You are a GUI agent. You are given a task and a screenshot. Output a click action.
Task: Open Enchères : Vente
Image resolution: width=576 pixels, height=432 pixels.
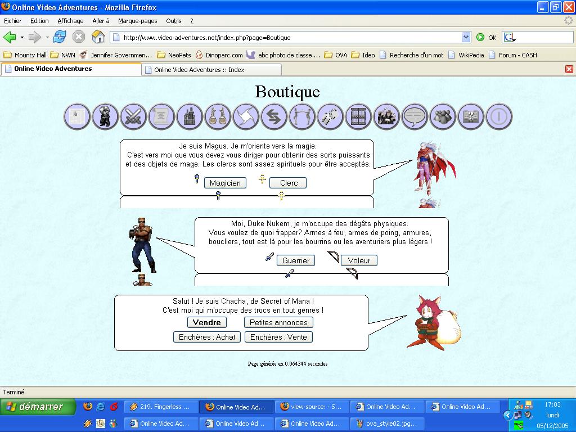pos(278,337)
